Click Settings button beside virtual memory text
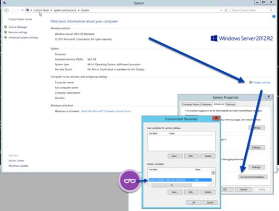 [256, 128]
